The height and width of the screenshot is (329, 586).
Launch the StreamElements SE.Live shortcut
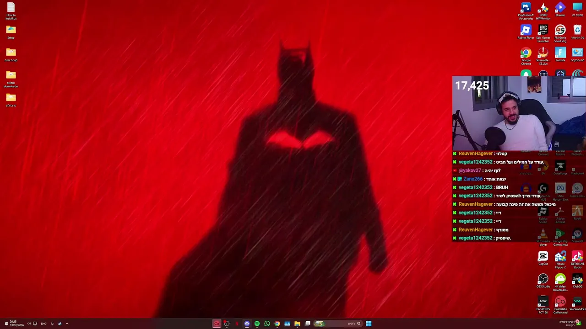point(543,56)
